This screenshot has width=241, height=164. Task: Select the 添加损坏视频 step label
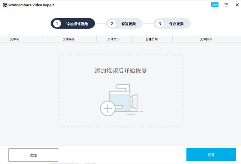point(78,24)
